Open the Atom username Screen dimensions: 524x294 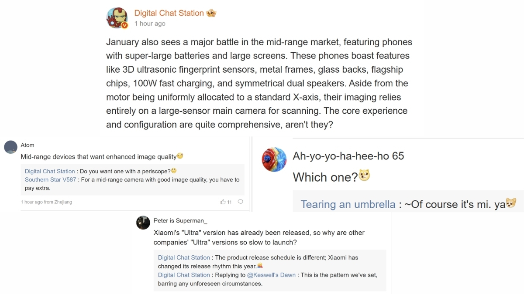tap(28, 145)
